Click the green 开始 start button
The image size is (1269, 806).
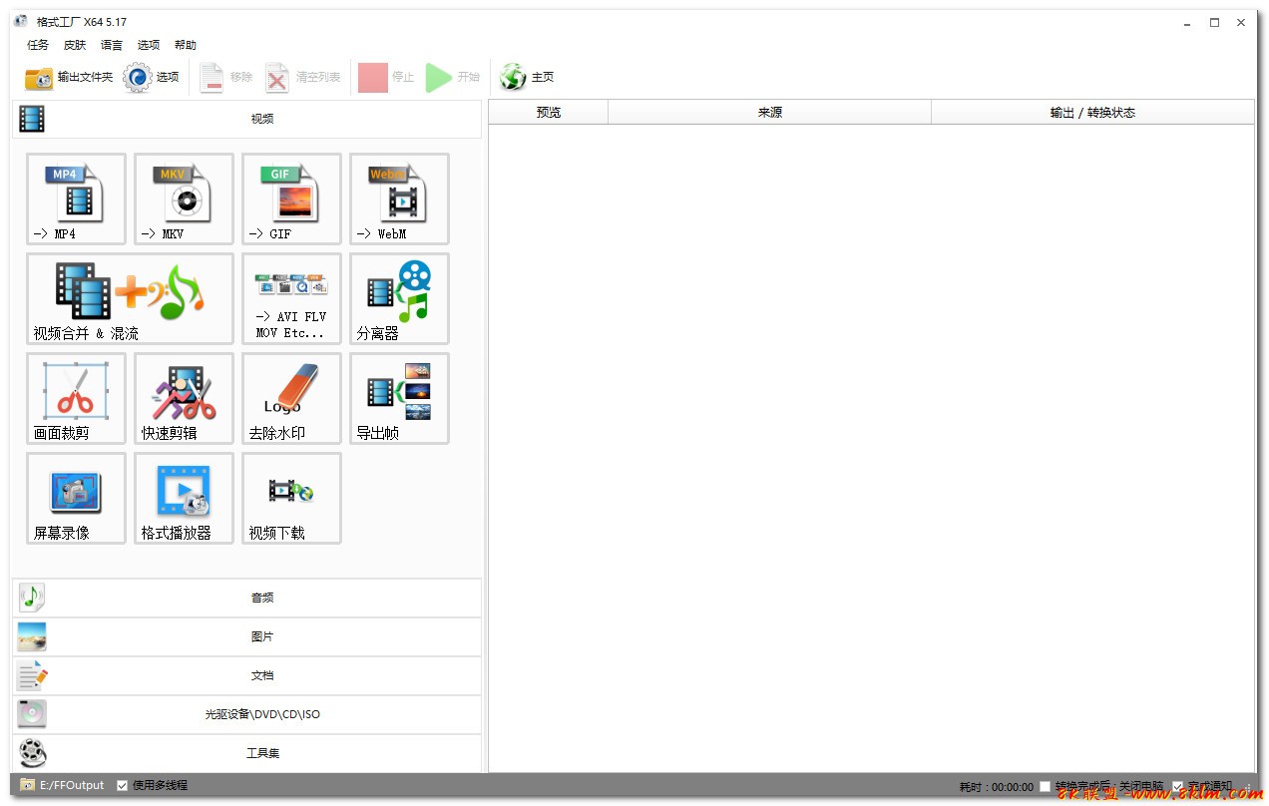coord(453,77)
